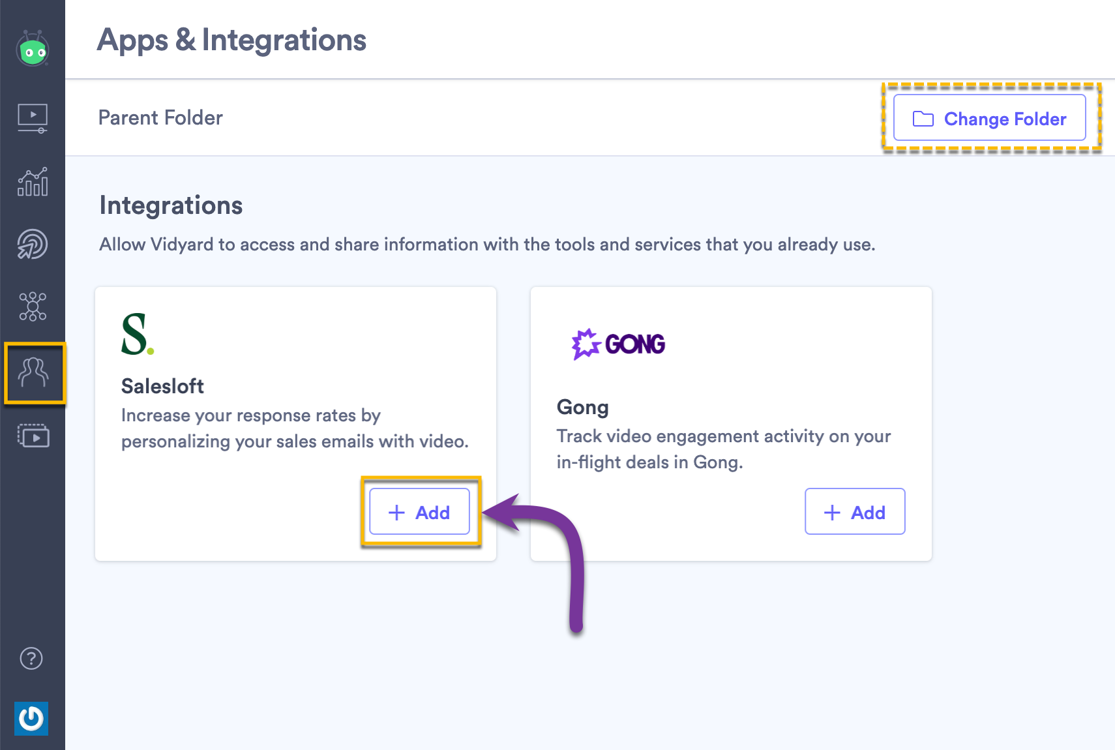Open the video playlist sidebar icon
The image size is (1115, 750).
33,436
